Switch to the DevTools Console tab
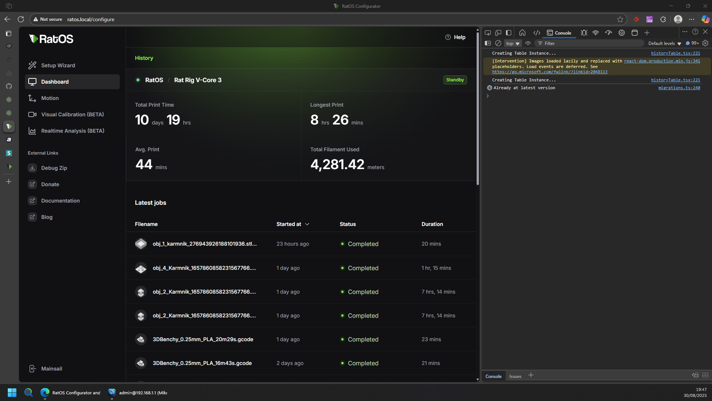The width and height of the screenshot is (712, 401). pyautogui.click(x=559, y=33)
